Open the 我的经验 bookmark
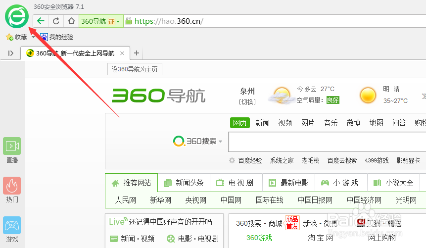The width and height of the screenshot is (426, 248). (x=57, y=37)
